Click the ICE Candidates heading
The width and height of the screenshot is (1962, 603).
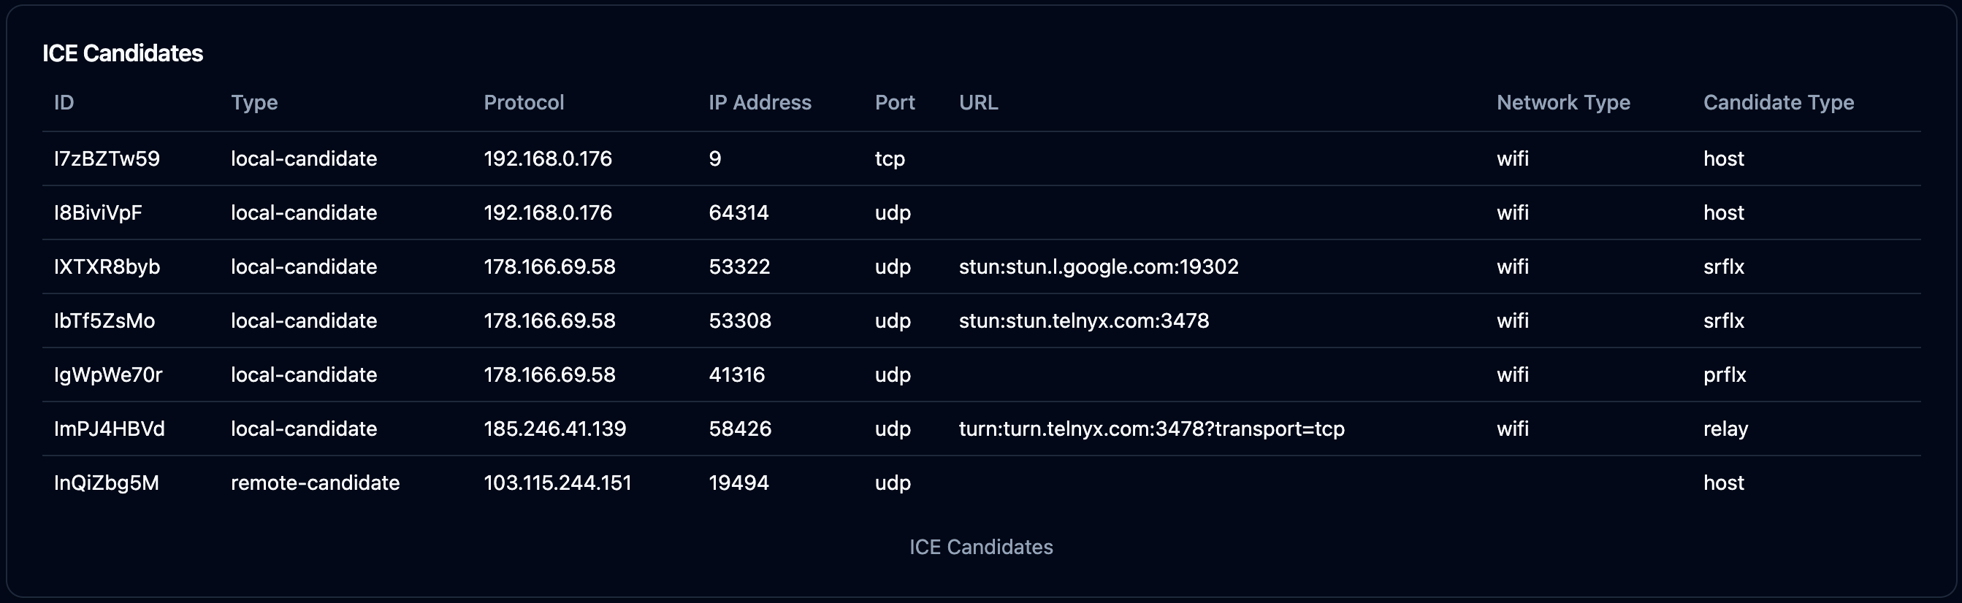pyautogui.click(x=123, y=53)
